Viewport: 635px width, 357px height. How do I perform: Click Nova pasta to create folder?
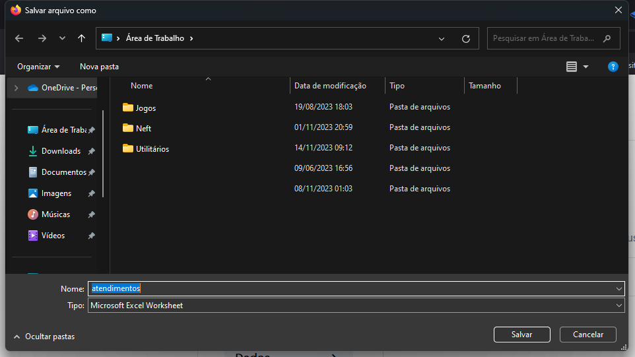[99, 67]
